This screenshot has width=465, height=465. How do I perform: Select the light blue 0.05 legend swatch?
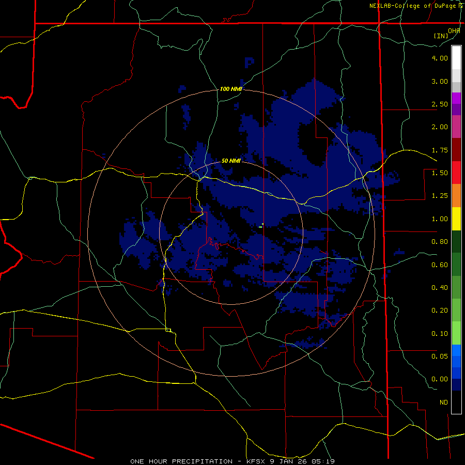click(456, 350)
